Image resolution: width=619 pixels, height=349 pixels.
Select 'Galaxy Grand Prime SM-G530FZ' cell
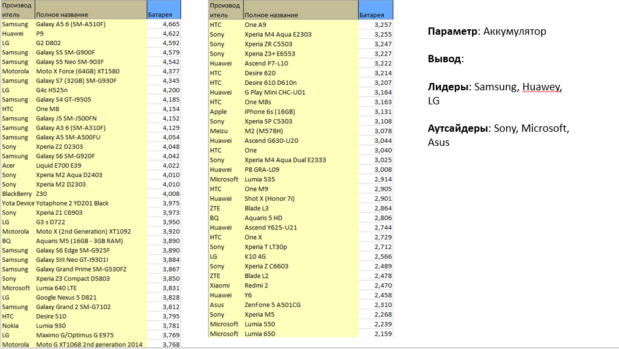coord(91,269)
